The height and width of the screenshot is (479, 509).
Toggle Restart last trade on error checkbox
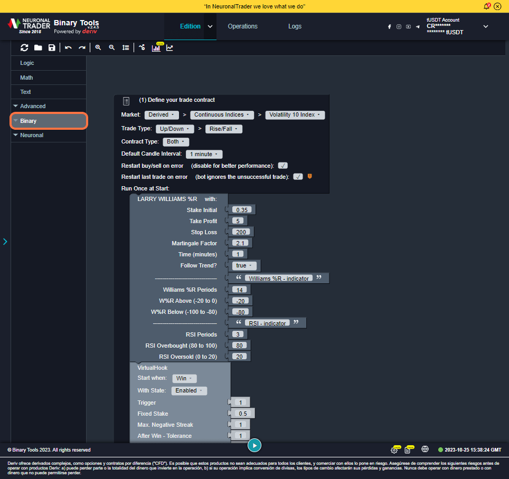298,177
